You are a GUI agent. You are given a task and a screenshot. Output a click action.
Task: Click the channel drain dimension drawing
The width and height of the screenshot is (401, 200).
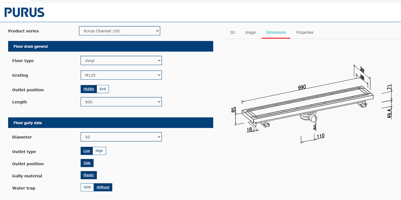click(312, 103)
